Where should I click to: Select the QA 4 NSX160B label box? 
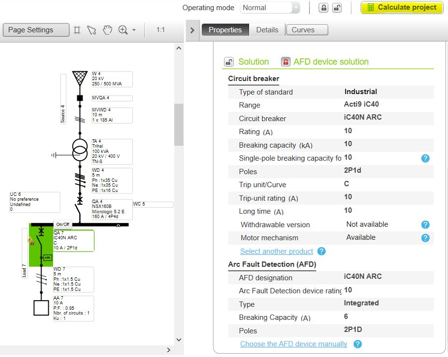[112, 209]
